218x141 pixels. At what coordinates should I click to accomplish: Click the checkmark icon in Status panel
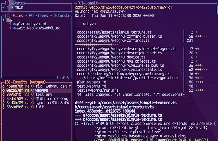[3, 7]
